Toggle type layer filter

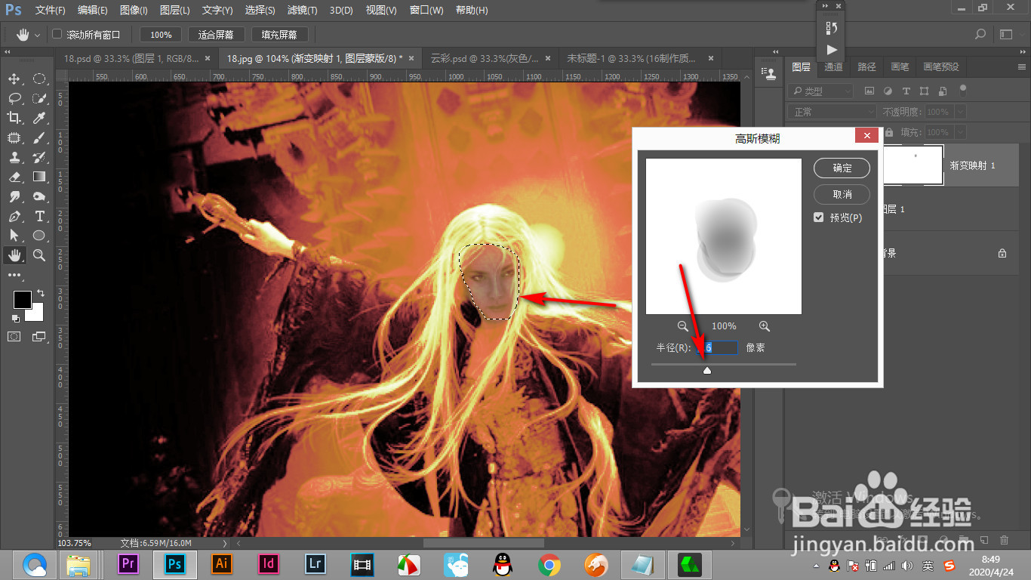coord(905,91)
